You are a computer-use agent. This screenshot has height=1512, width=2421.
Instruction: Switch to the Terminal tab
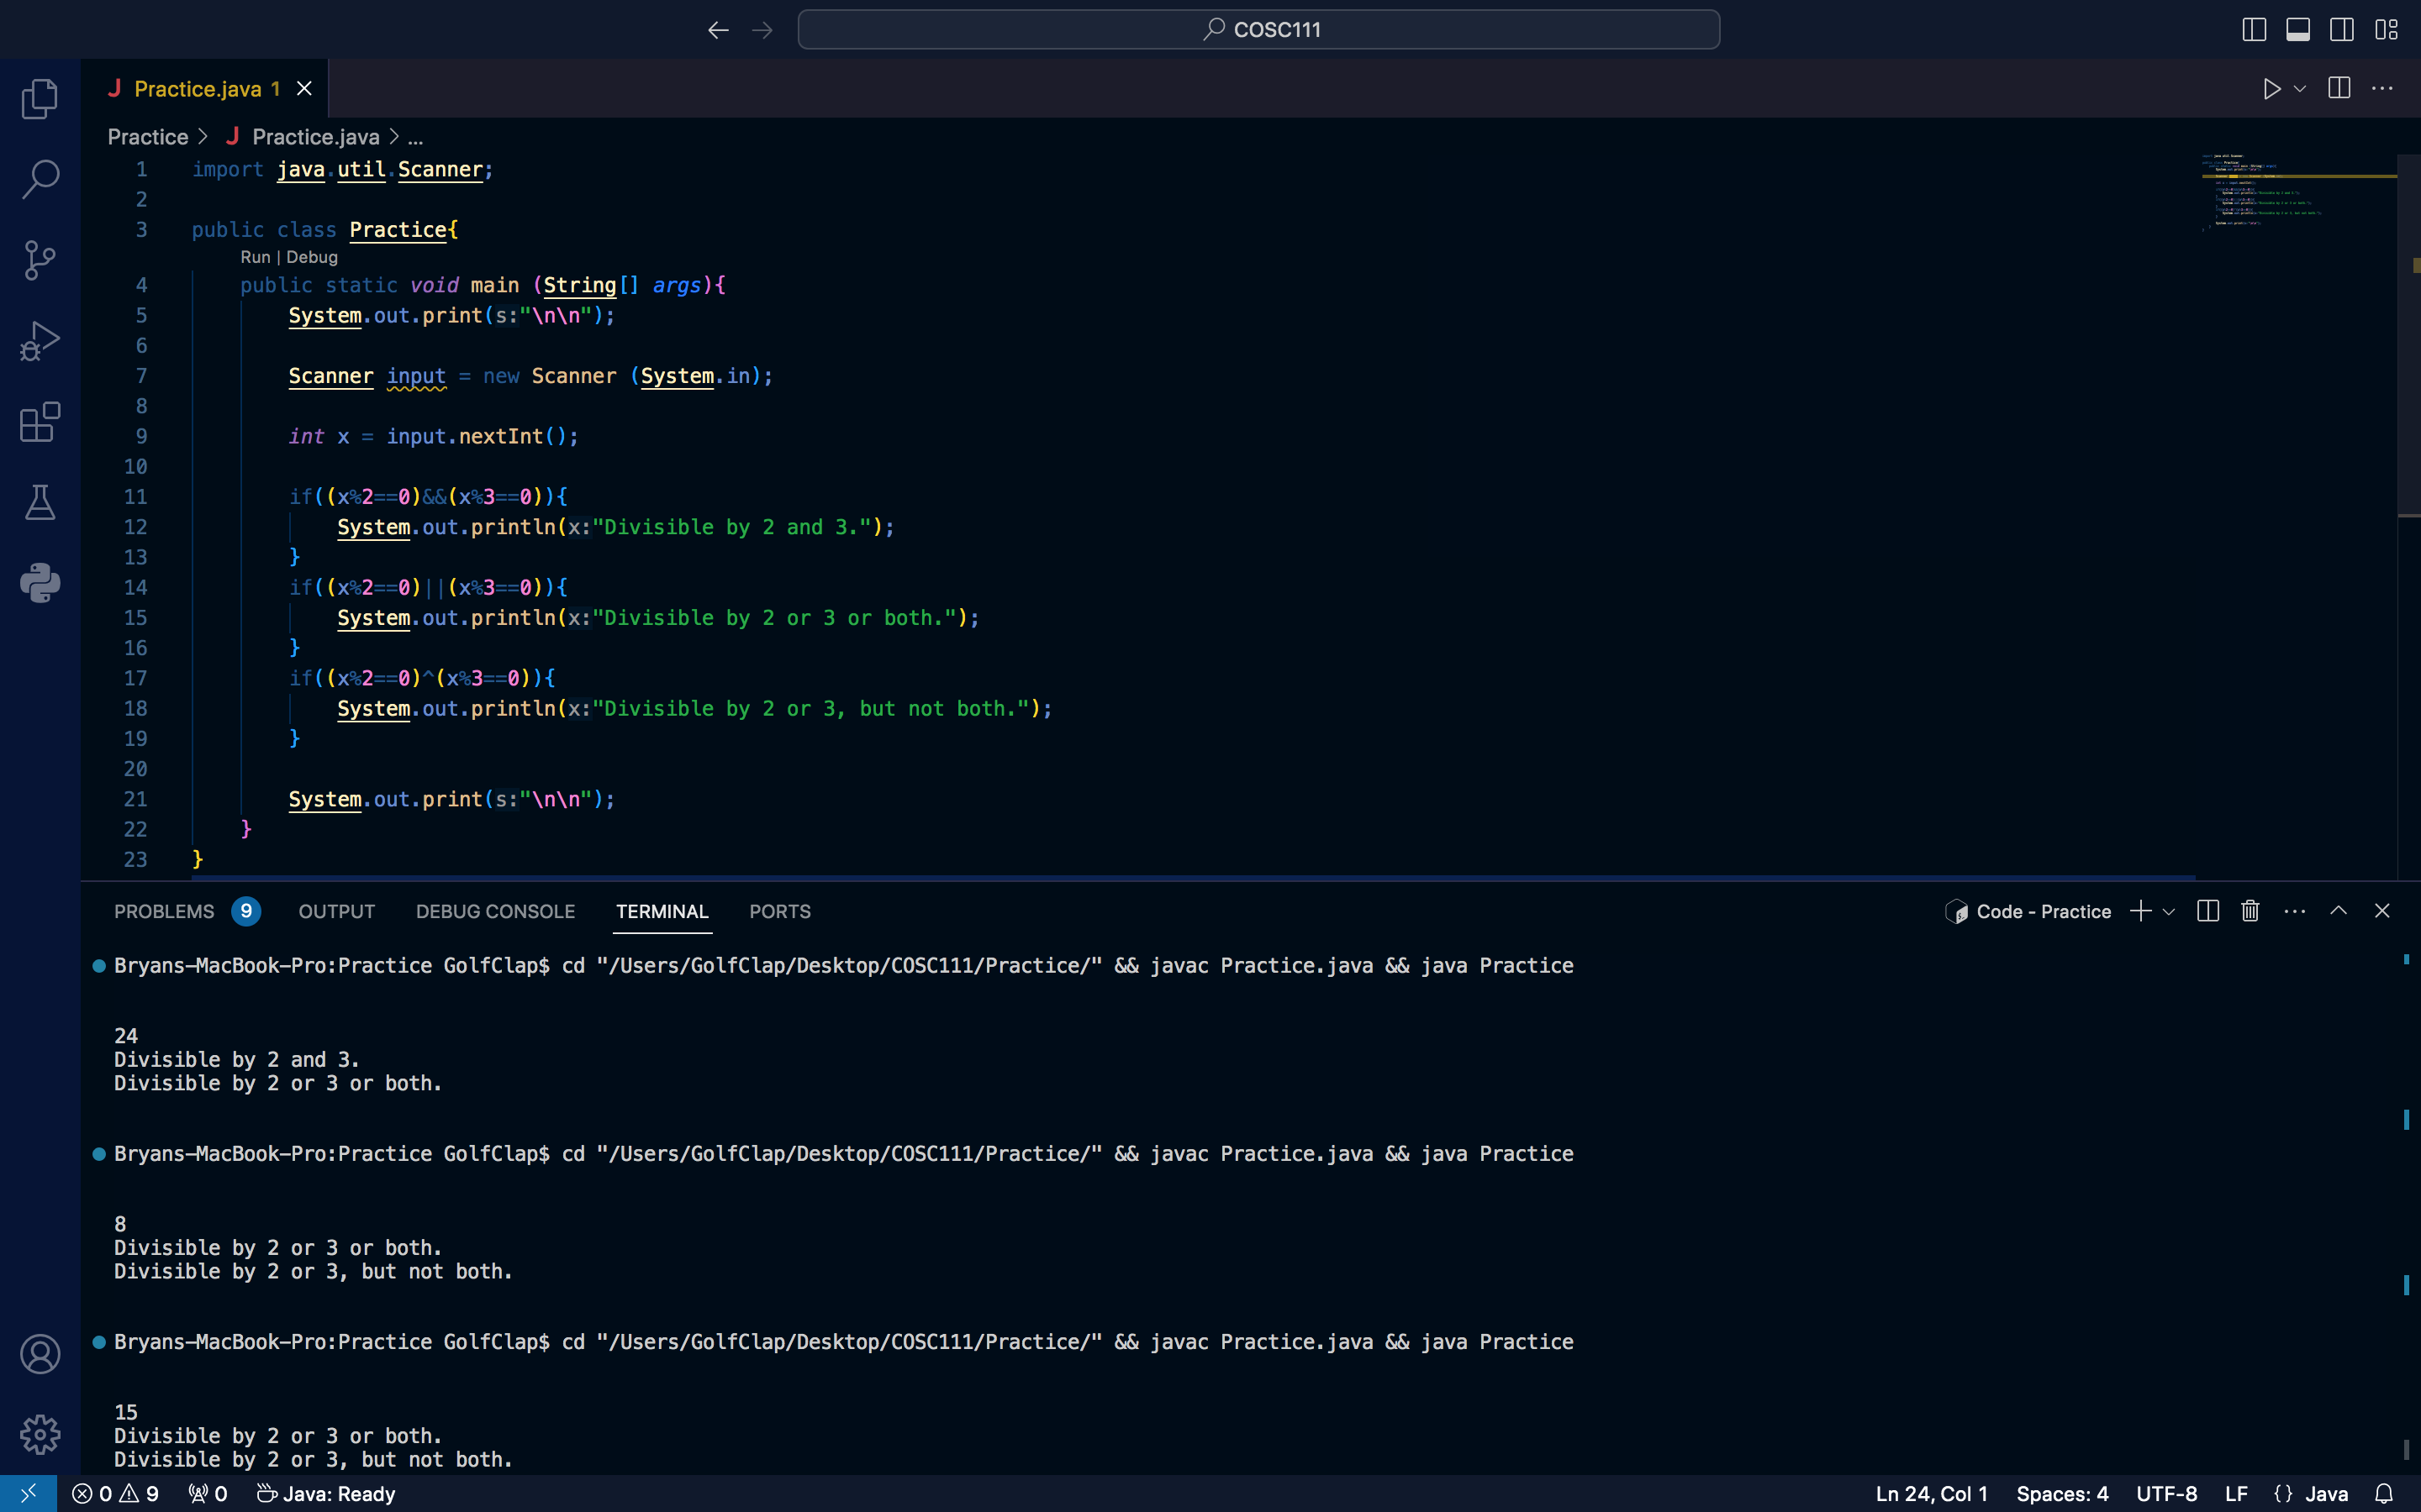click(x=662, y=911)
